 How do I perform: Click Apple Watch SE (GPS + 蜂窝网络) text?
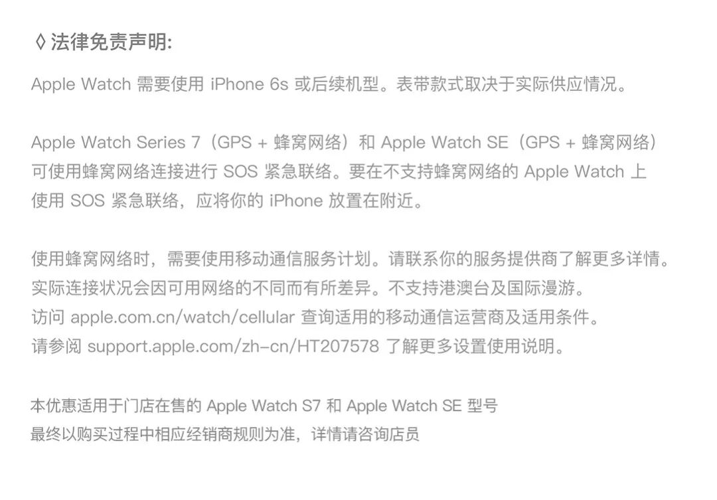coord(519,142)
